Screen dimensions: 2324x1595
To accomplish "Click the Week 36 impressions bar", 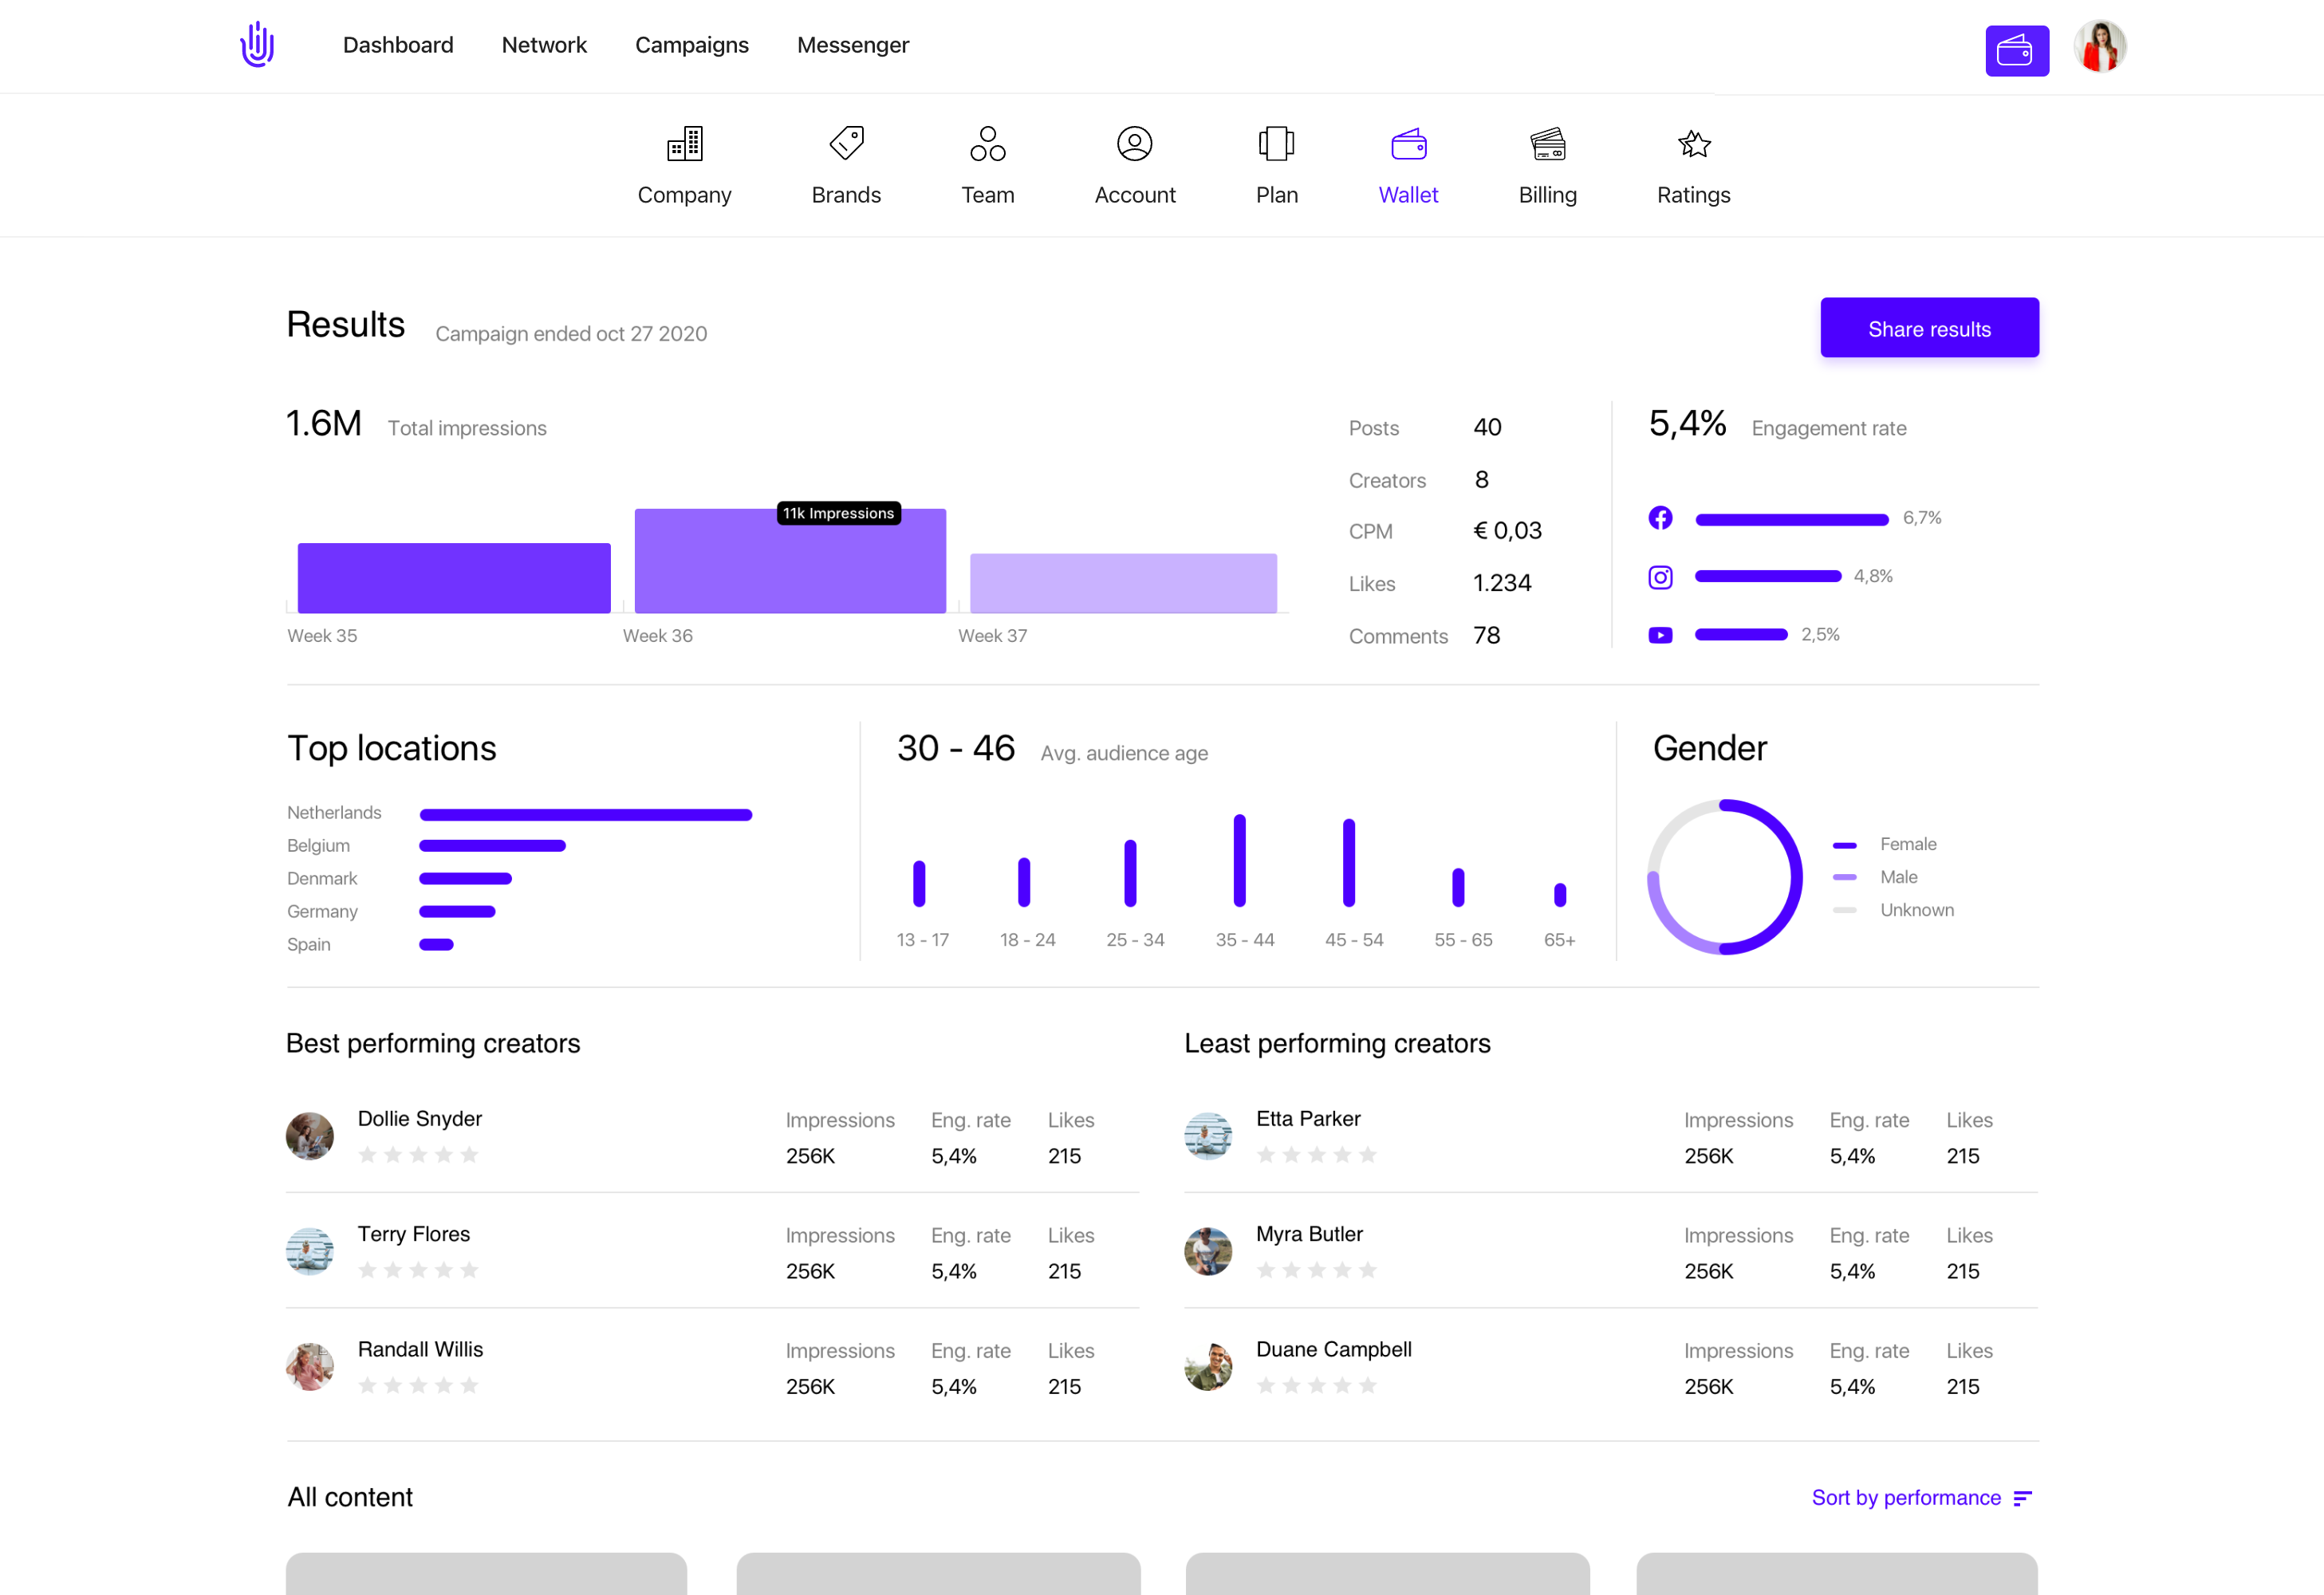I will pyautogui.click(x=789, y=565).
